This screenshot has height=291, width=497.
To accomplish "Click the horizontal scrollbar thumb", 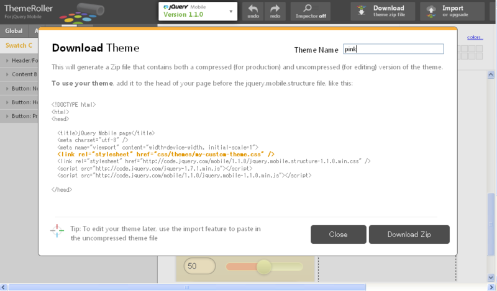I will (187, 287).
